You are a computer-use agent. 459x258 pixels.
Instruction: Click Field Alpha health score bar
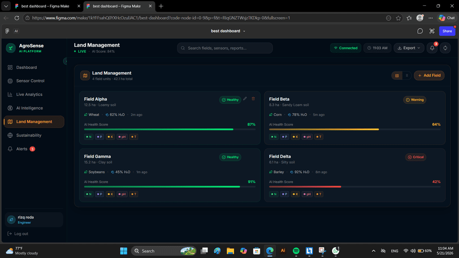coord(169,129)
